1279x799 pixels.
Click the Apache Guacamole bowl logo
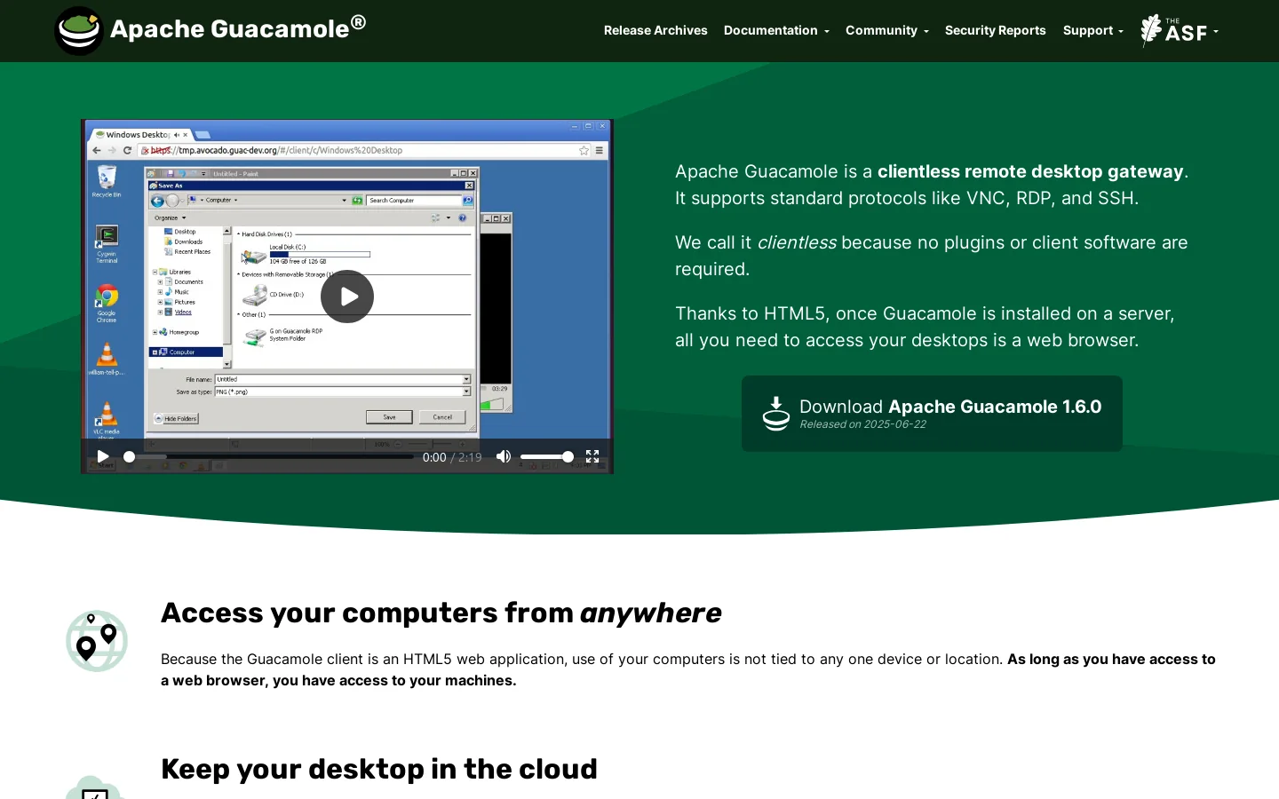click(79, 31)
